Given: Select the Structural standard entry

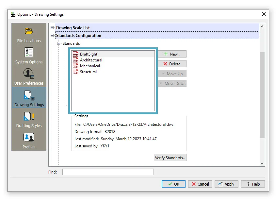Looking at the screenshot, I should coord(88,72).
